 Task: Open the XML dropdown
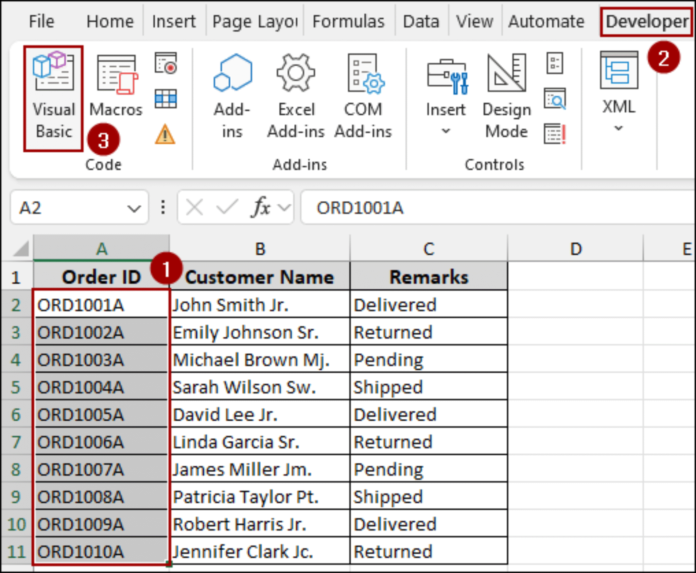pyautogui.click(x=618, y=129)
